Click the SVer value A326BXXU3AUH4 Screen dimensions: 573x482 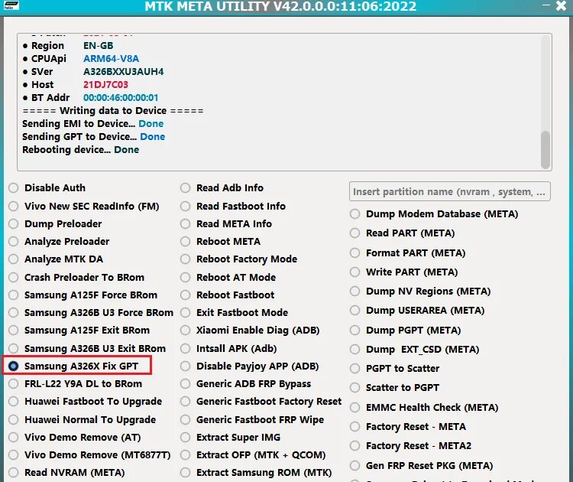(124, 72)
